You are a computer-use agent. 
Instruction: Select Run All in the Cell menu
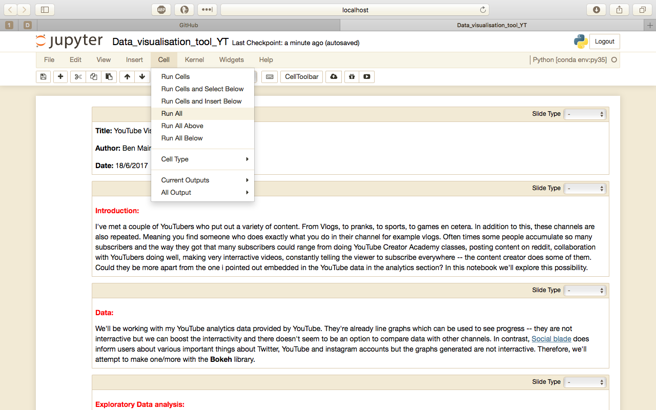[x=202, y=114]
